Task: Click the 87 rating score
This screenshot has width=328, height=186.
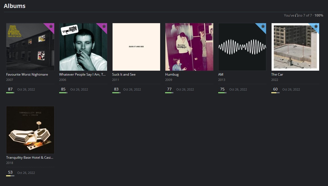Action: (10, 89)
